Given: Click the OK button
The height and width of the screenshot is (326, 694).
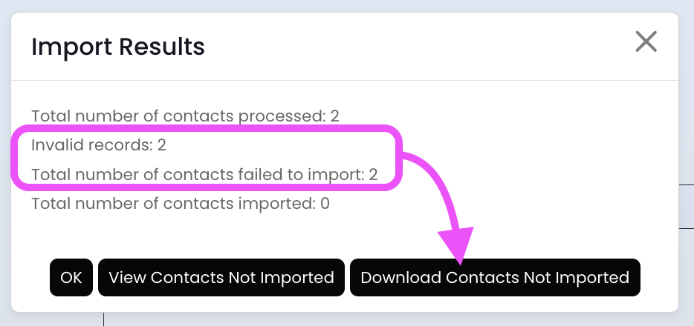Looking at the screenshot, I should coord(71,278).
